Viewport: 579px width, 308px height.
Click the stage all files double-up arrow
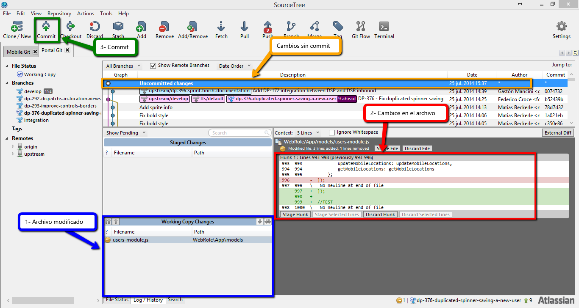tap(108, 221)
